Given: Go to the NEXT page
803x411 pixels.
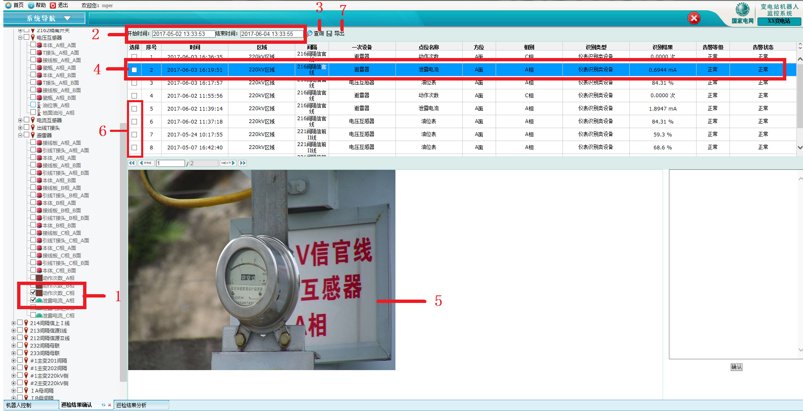Looking at the screenshot, I should pos(228,163).
